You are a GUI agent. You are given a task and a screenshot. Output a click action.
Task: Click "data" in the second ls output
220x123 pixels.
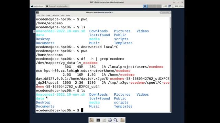pyautogui.click(x=40, y=98)
